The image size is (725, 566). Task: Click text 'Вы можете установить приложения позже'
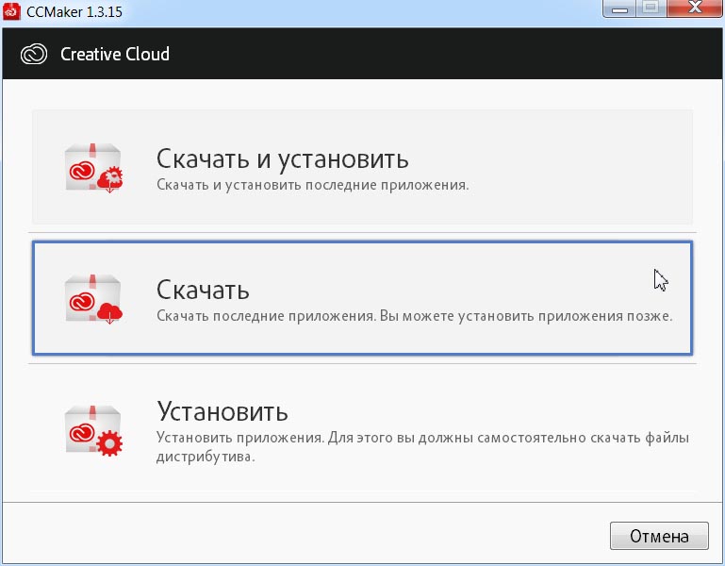click(525, 316)
